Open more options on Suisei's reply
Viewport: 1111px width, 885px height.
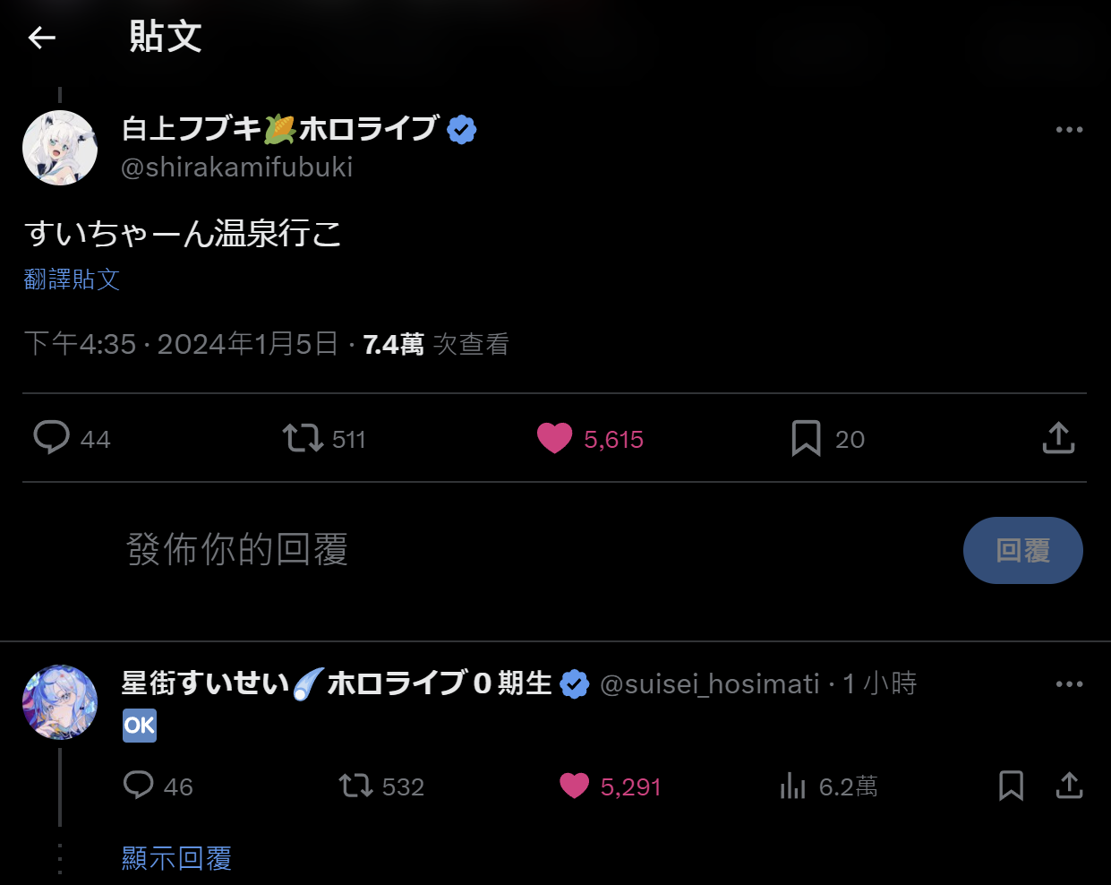coord(1069,684)
